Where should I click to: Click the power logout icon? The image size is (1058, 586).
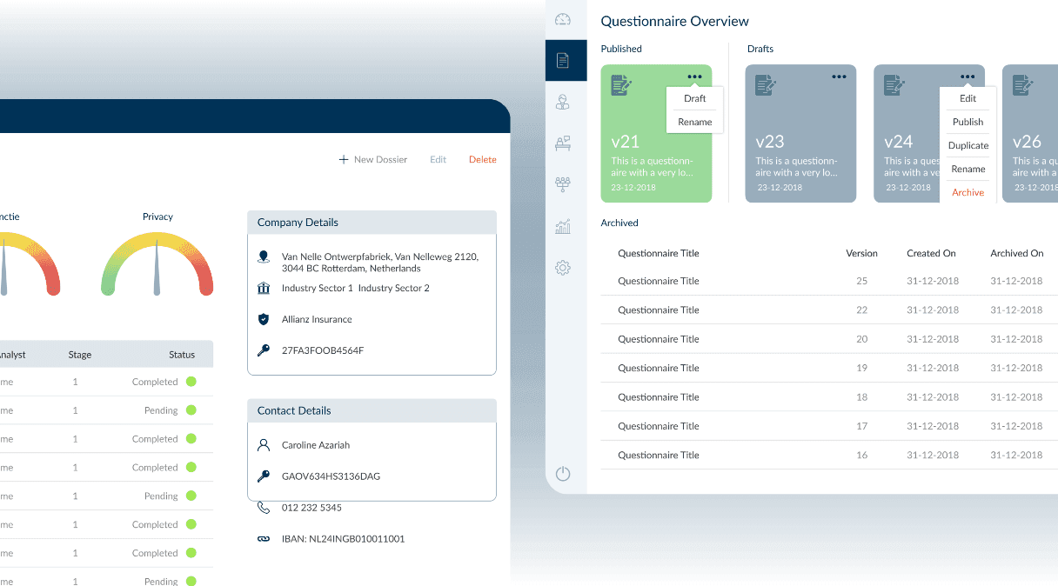[x=563, y=474]
